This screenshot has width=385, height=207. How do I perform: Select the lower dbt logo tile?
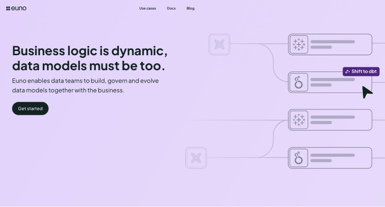(196, 158)
